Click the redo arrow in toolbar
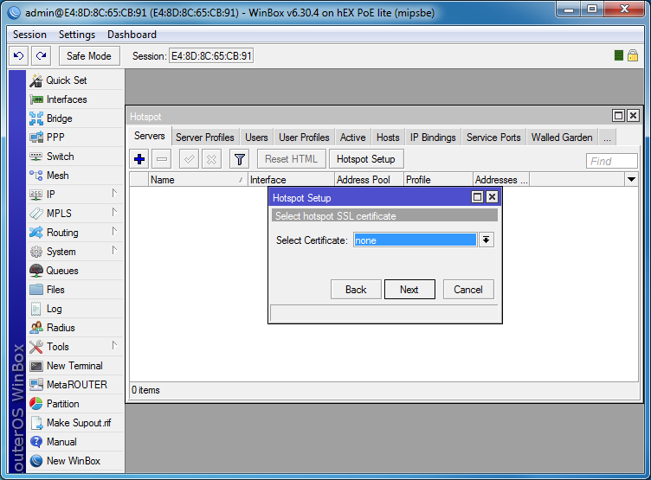Image resolution: width=651 pixels, height=480 pixels. (x=41, y=55)
